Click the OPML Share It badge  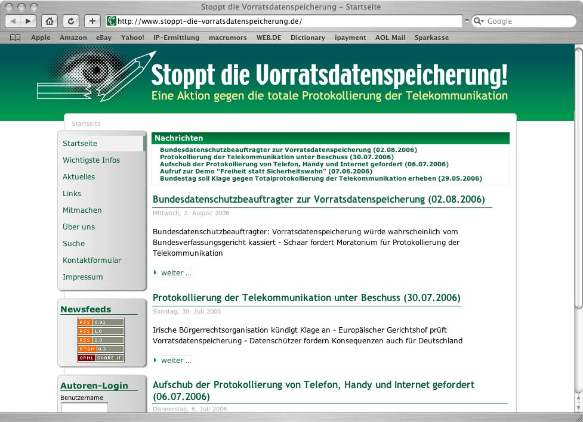[101, 358]
